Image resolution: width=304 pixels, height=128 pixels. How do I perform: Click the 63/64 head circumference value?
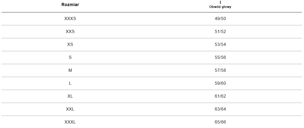(x=220, y=109)
